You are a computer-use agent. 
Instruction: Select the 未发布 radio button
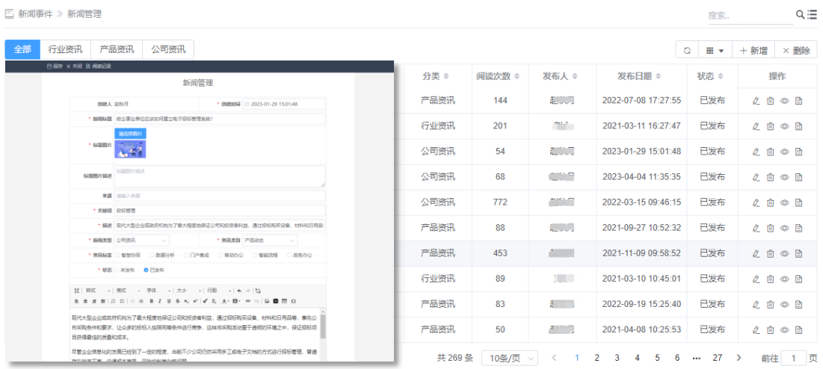click(116, 270)
